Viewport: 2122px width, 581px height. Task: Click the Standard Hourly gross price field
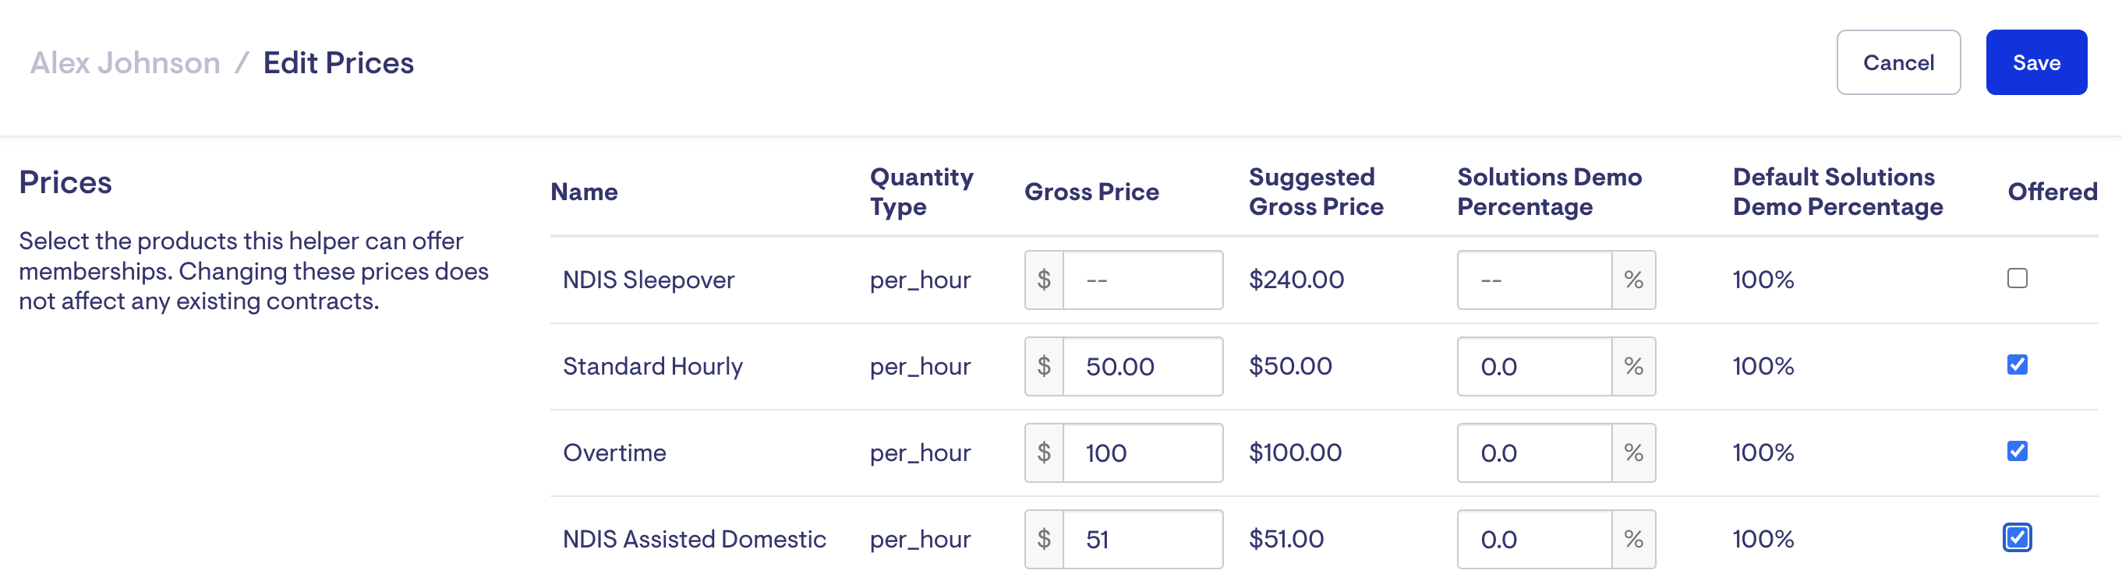click(1142, 366)
